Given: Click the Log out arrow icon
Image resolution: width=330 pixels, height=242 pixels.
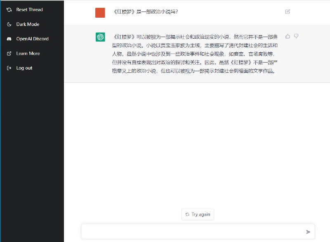Looking at the screenshot, I should (9, 68).
